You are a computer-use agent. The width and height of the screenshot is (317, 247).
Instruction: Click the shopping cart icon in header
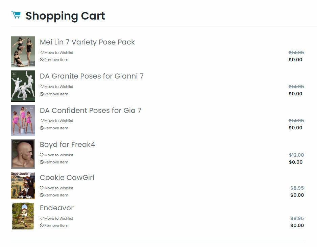click(16, 15)
